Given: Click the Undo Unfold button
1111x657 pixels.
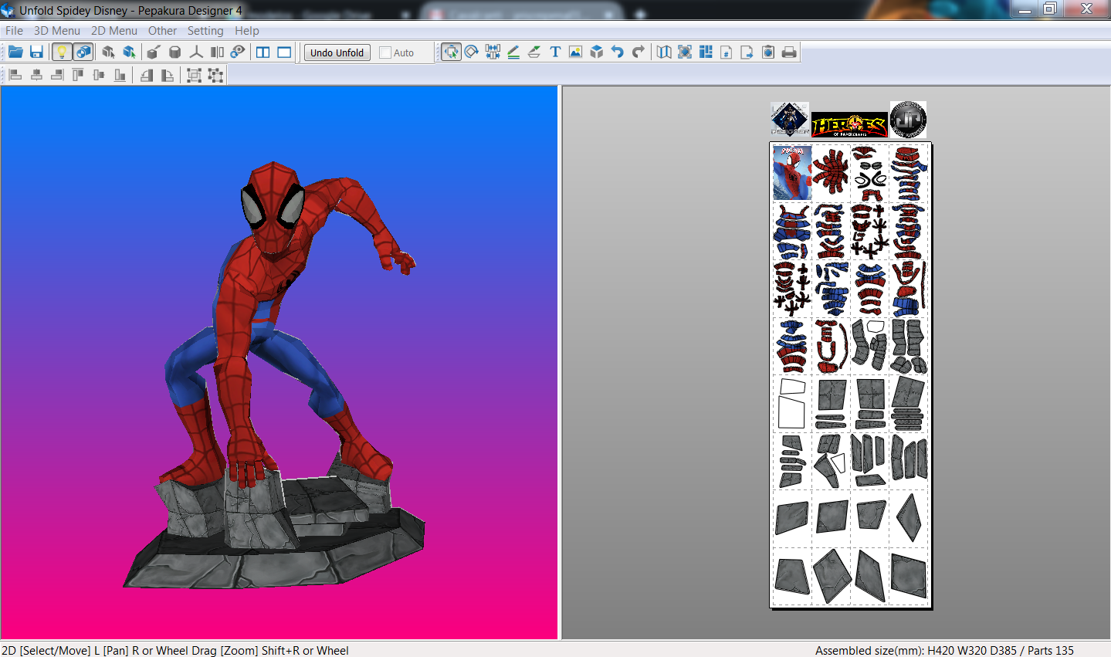Looking at the screenshot, I should (337, 52).
